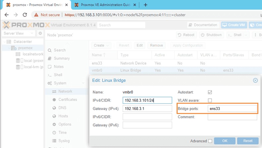The height and width of the screenshot is (148, 262).
Task: Select localnetwork in the resource tree
Action: (30, 54)
